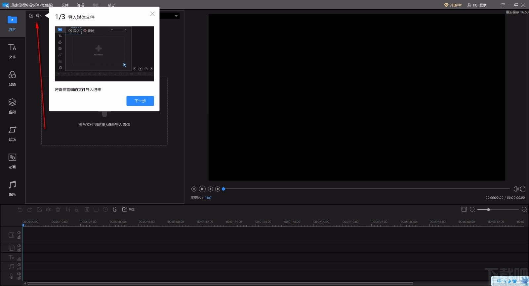Mute the music track
529x286 pixels.
(x=19, y=265)
